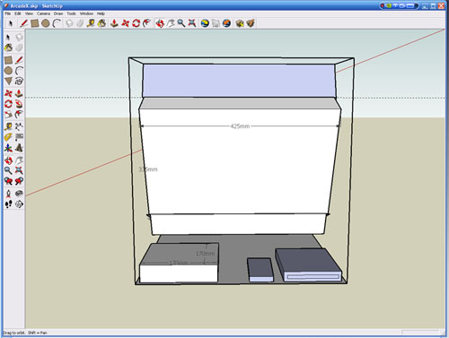Click the Share Model icon in the top toolbar

point(251,23)
